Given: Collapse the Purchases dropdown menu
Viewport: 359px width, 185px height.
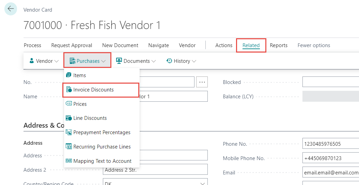Looking at the screenshot, I should tap(88, 61).
